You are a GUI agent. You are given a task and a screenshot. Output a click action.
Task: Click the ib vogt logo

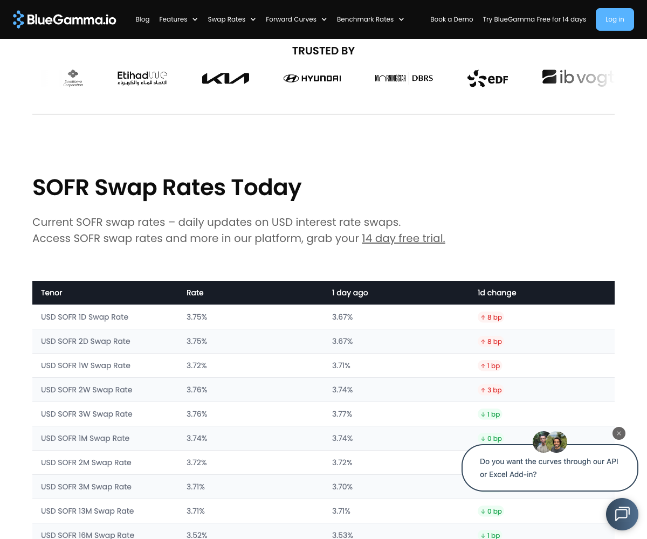(578, 77)
